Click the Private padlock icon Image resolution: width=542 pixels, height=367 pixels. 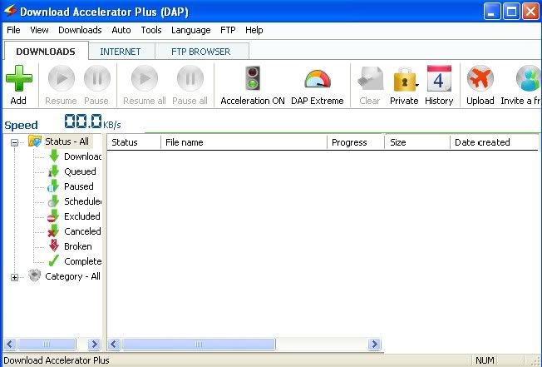[x=403, y=80]
